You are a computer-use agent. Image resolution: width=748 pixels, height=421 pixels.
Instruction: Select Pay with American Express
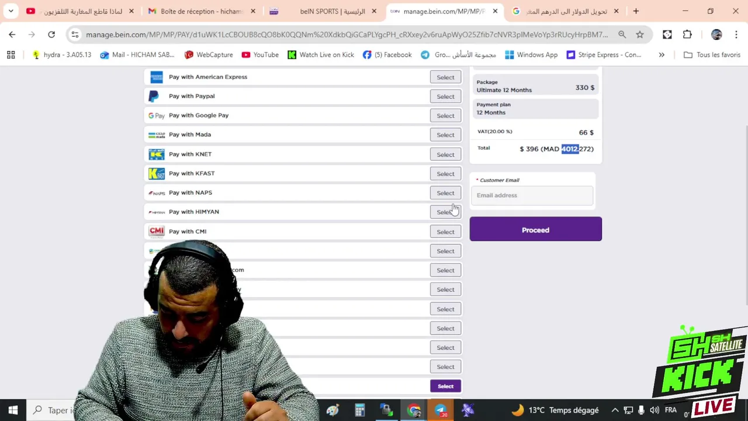445,77
